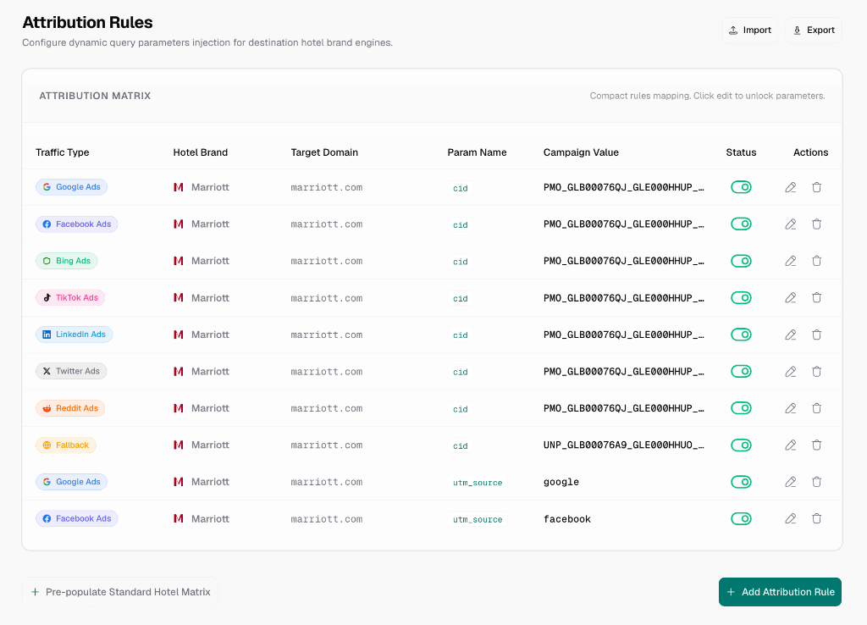The width and height of the screenshot is (867, 625).
Task: Delete the Google Ads utm_source rule
Action: [x=817, y=482]
